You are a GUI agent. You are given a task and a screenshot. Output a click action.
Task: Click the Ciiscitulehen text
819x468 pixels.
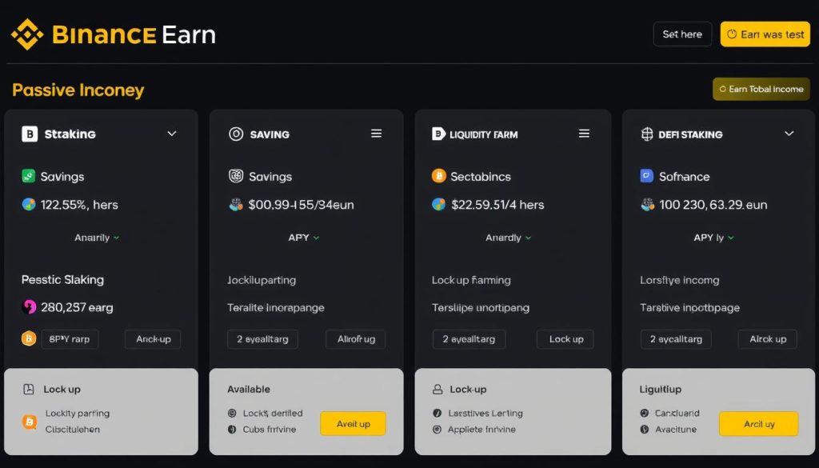click(73, 430)
